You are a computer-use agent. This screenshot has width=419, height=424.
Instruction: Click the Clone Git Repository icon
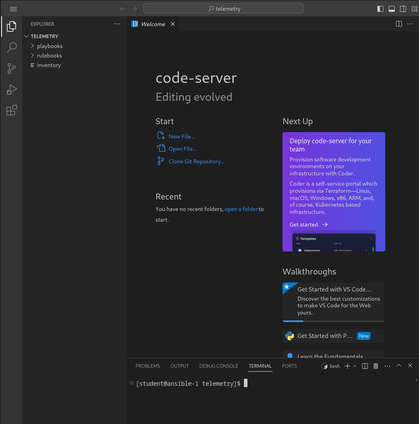point(160,161)
